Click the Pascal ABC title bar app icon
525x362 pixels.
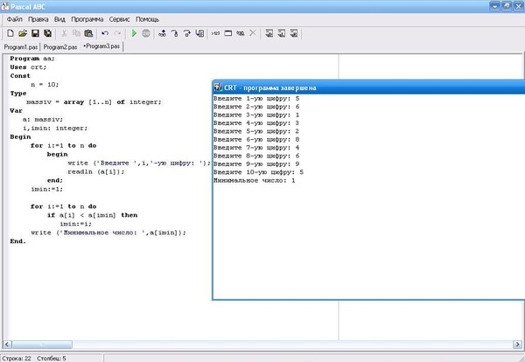pos(5,6)
